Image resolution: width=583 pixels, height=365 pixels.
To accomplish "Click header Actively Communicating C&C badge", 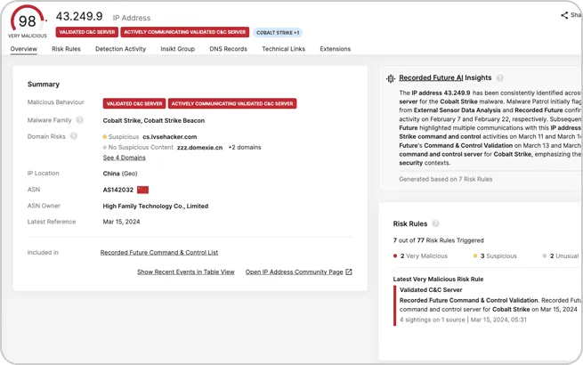I will (185, 32).
